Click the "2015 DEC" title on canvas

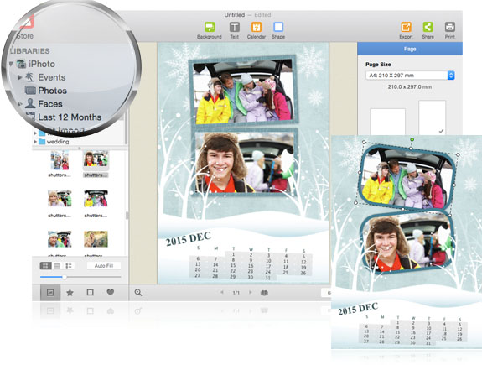click(x=189, y=238)
